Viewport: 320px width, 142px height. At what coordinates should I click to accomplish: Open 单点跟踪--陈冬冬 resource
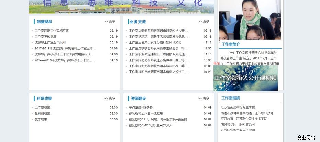[x=141, y=108]
